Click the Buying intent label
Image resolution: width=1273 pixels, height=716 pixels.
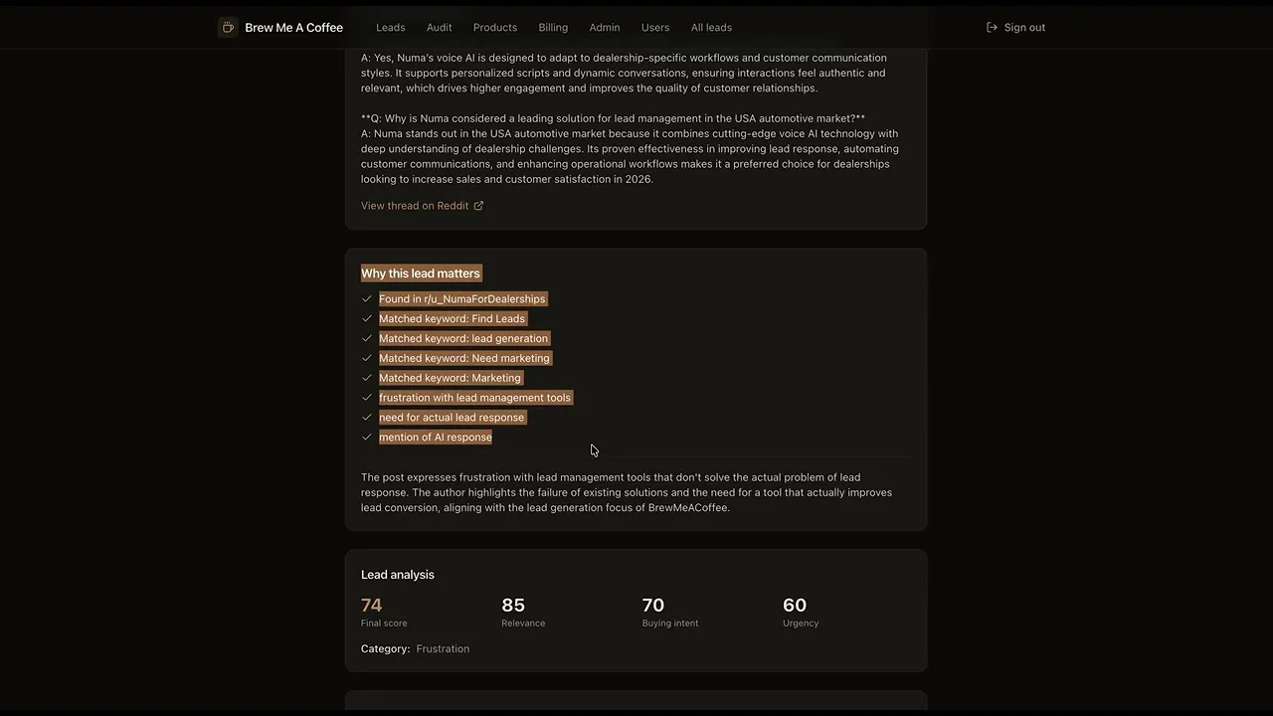(670, 624)
